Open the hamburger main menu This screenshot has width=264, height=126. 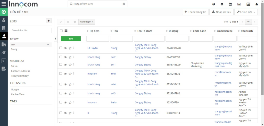(x=4, y=4)
